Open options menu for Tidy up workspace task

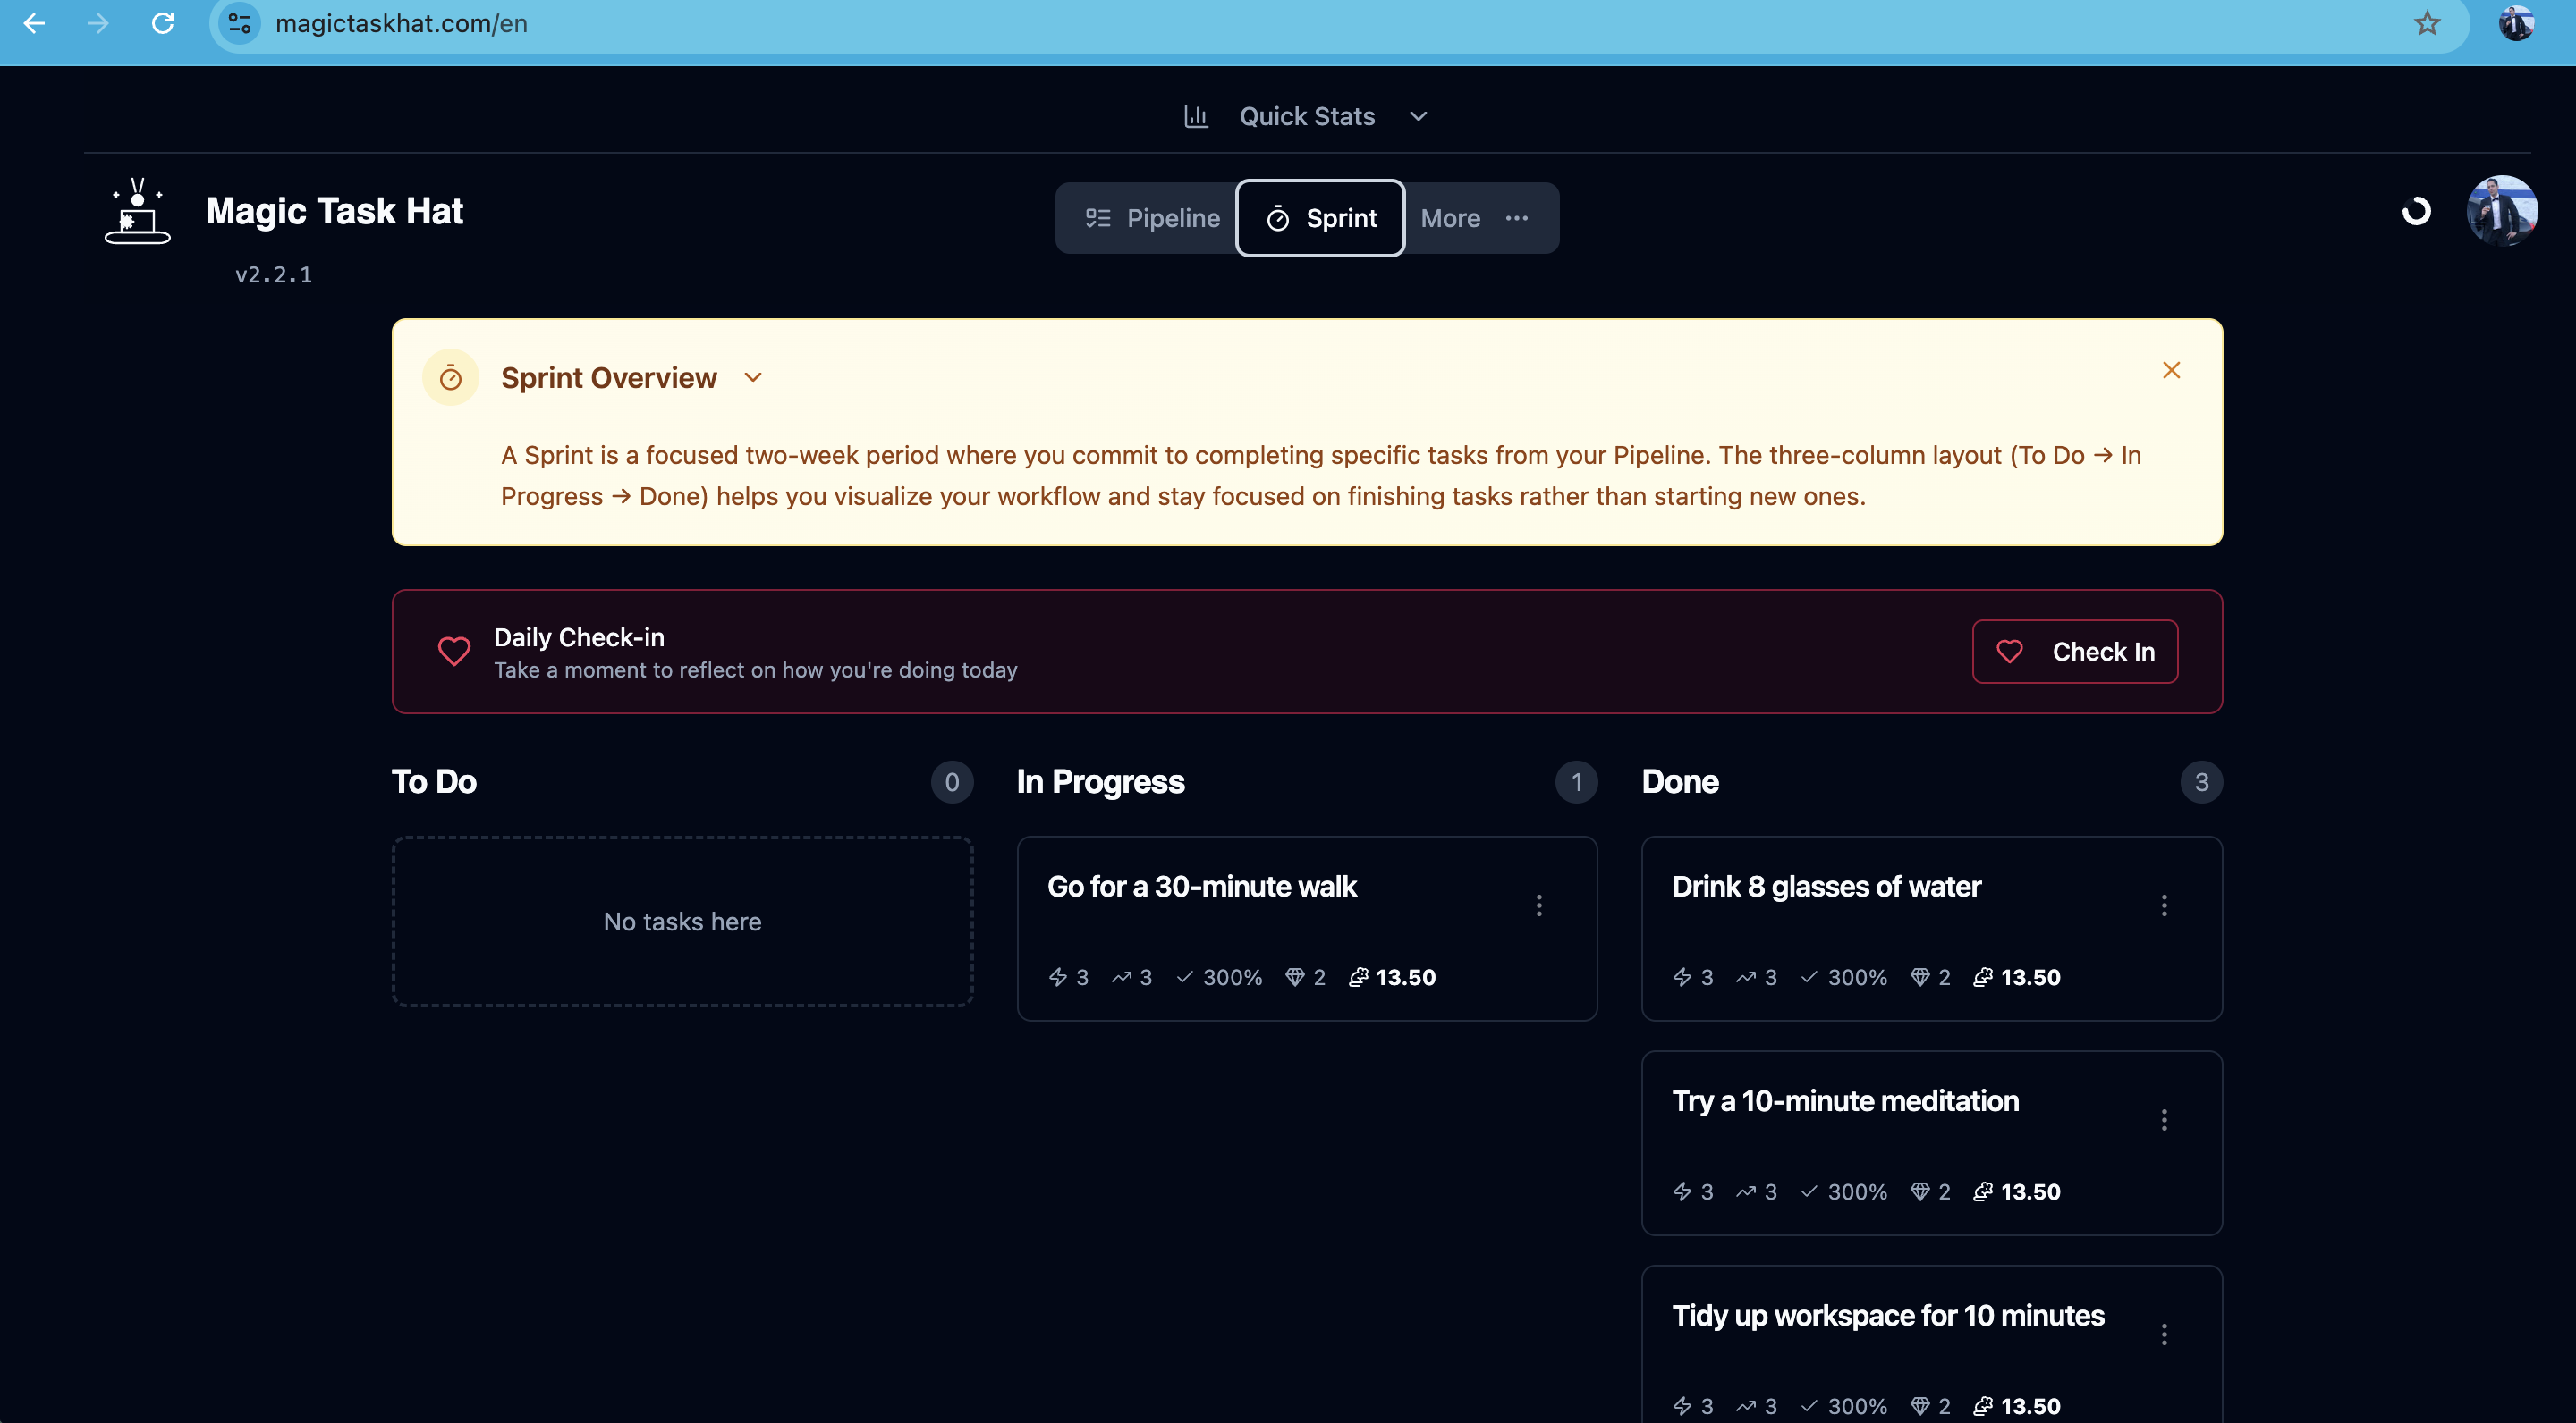2164,1334
